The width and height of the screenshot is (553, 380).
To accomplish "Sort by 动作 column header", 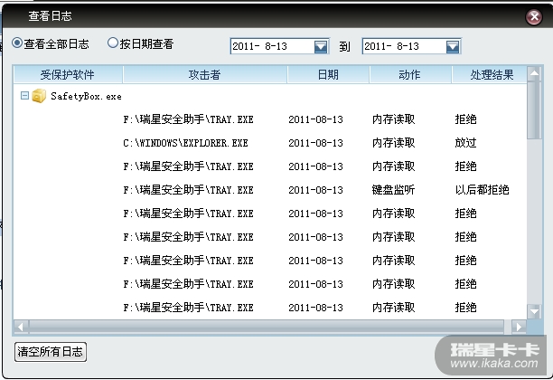I will [410, 74].
